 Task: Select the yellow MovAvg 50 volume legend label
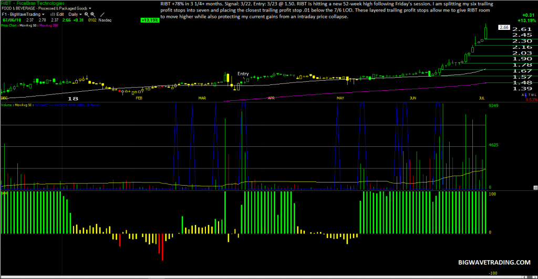coord(23,105)
